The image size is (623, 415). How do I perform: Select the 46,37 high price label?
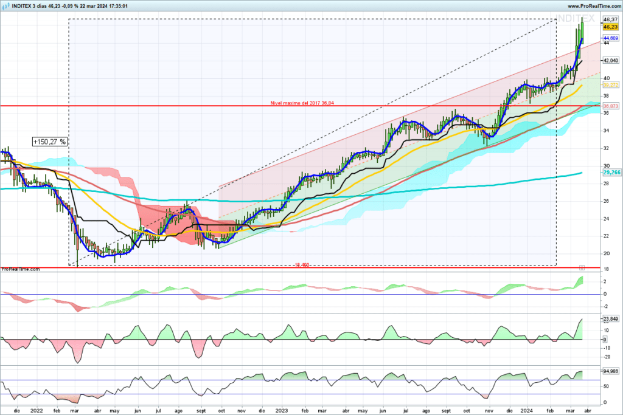pos(611,19)
